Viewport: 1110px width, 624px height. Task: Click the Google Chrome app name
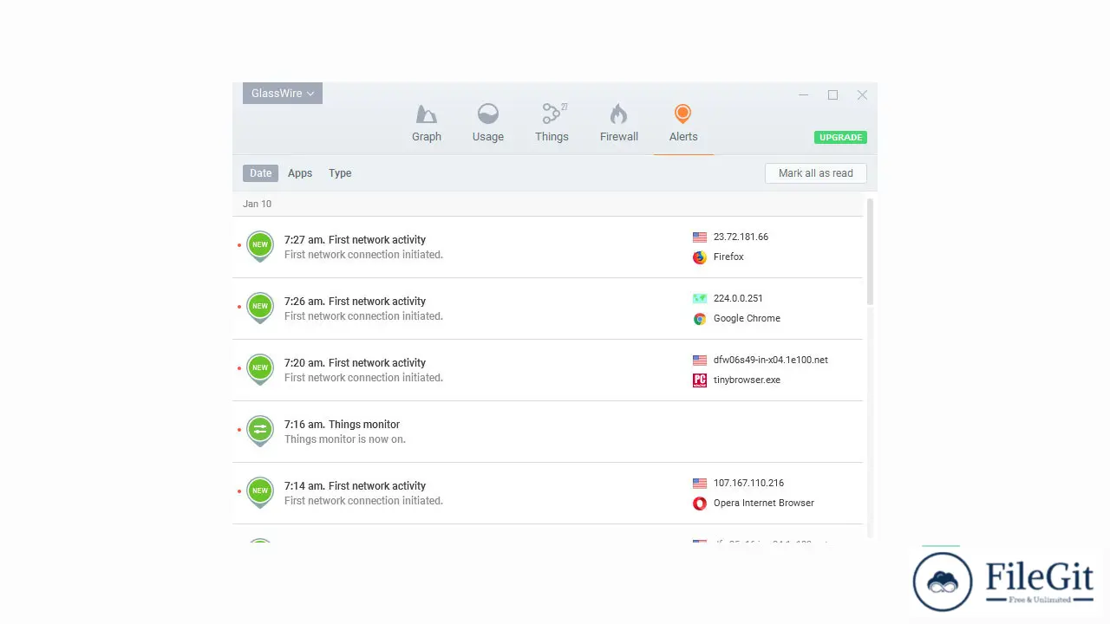click(x=747, y=318)
